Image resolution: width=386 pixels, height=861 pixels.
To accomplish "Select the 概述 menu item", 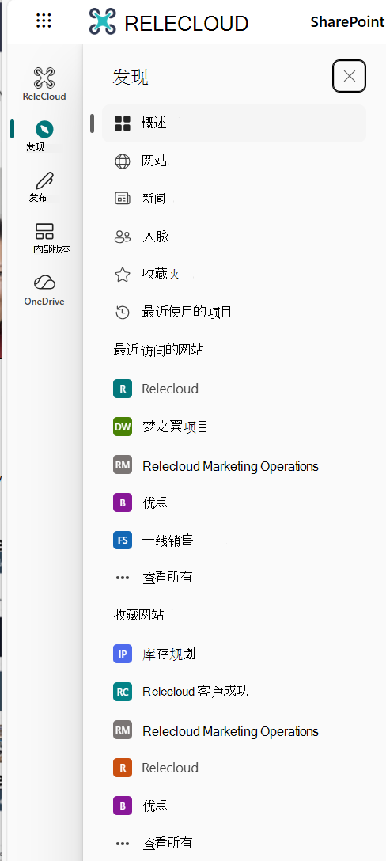I will coord(234,123).
